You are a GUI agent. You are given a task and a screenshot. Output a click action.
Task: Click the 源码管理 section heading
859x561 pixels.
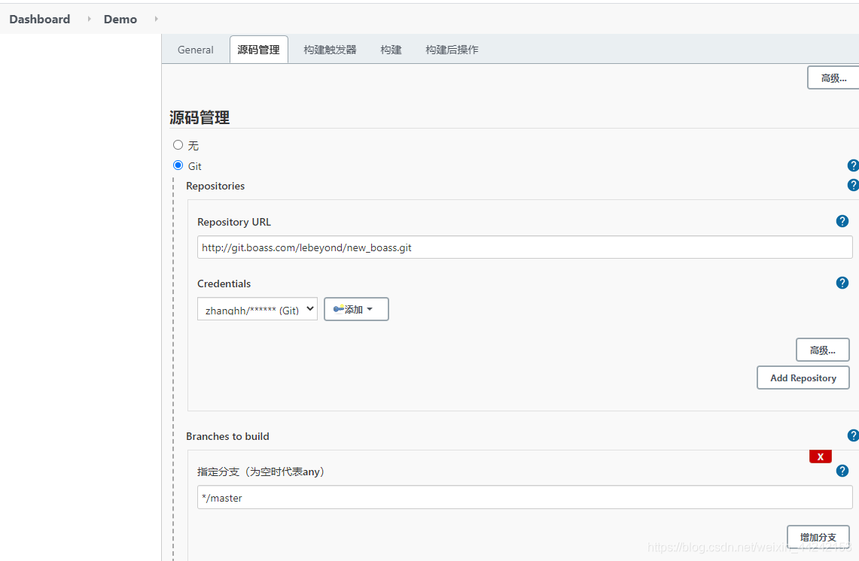pyautogui.click(x=200, y=117)
